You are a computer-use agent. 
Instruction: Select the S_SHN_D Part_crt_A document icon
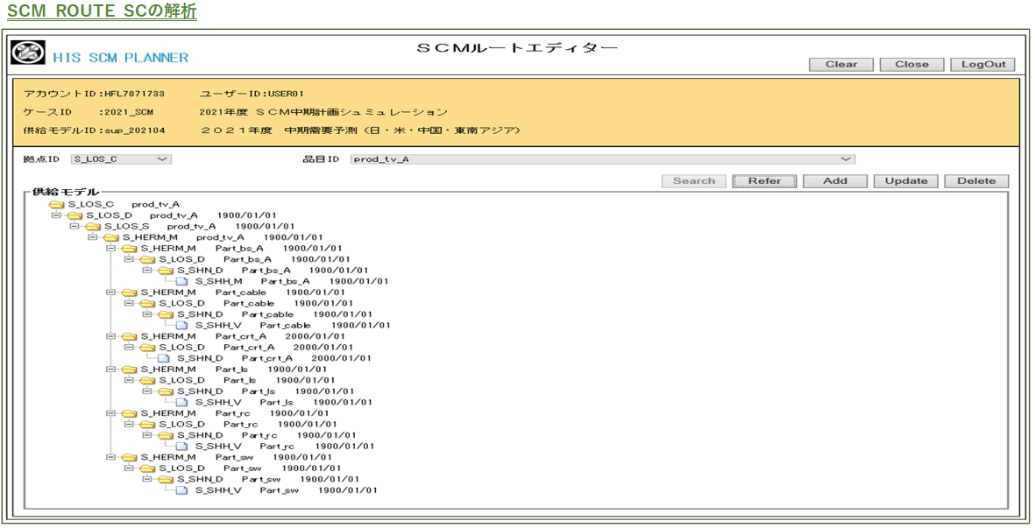pyautogui.click(x=165, y=358)
